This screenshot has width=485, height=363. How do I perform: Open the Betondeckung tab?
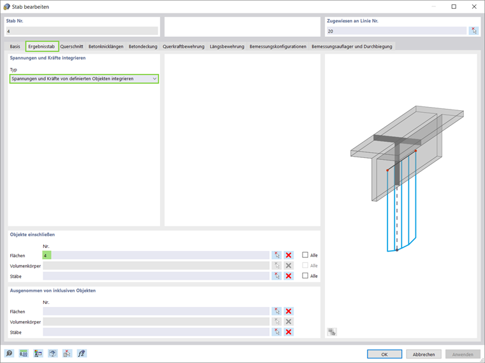coord(143,46)
